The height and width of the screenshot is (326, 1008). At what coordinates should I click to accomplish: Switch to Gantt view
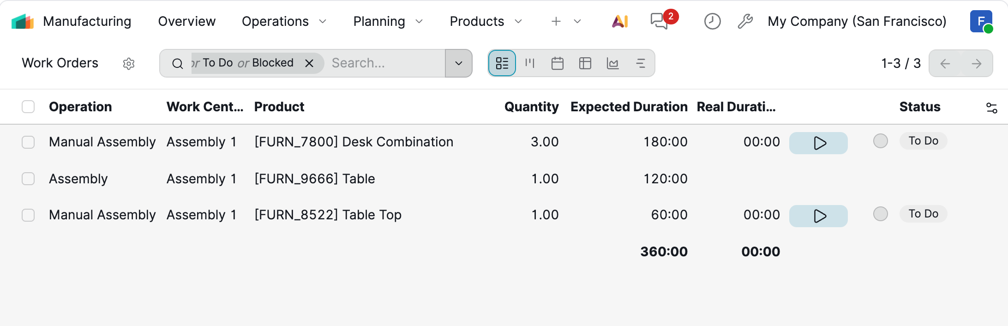(641, 63)
